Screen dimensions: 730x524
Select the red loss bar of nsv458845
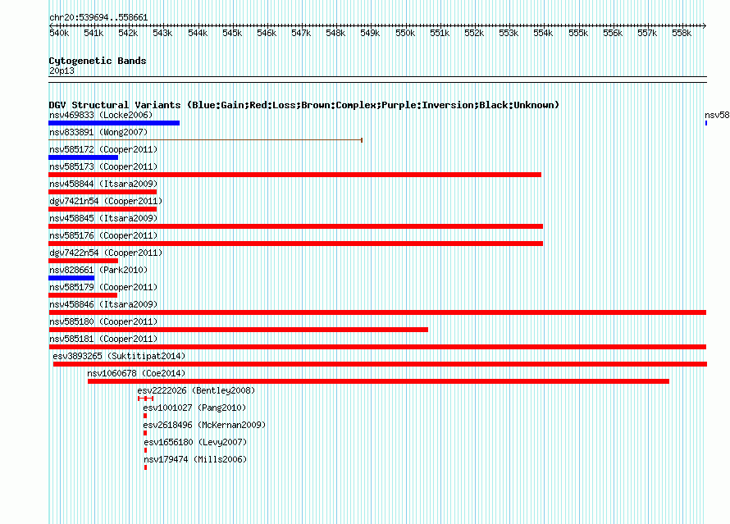coord(295,226)
